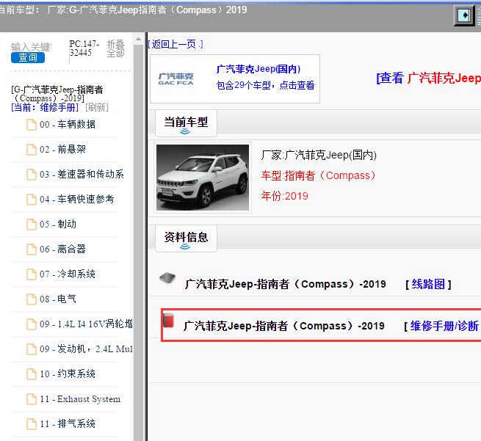Select the 当前车型 section tab
The image size is (481, 441).
coord(186,123)
